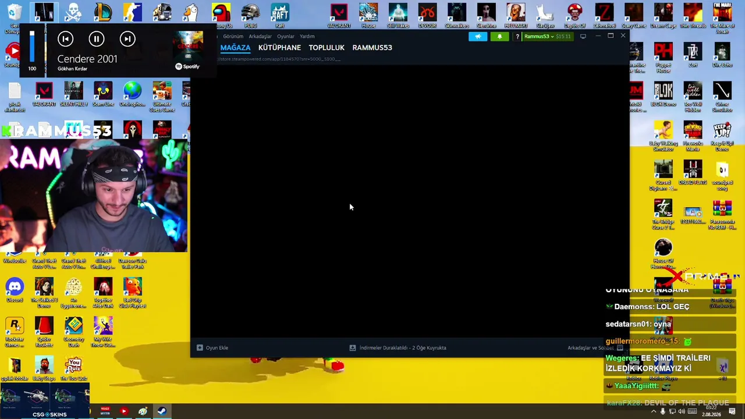Open the Raft desktop shortcut

280,16
